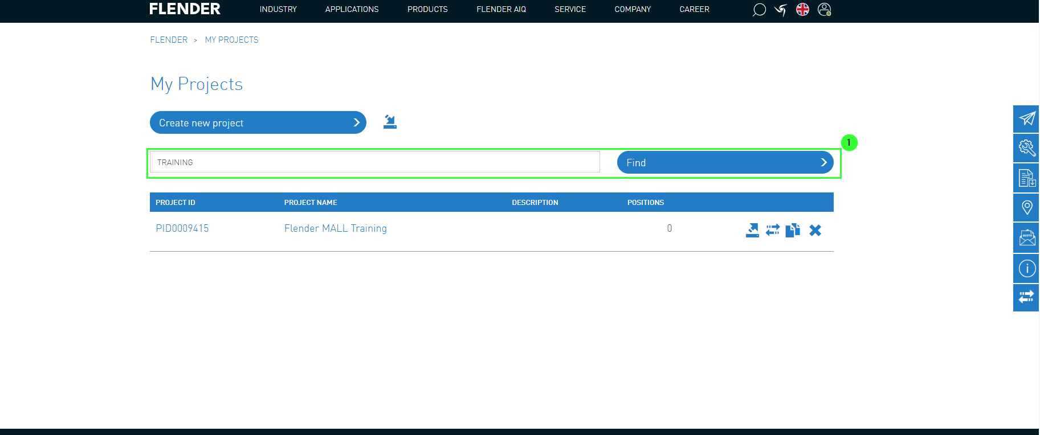The width and height of the screenshot is (1040, 435).
Task: Click the info circle sidebar icon
Action: [1026, 268]
